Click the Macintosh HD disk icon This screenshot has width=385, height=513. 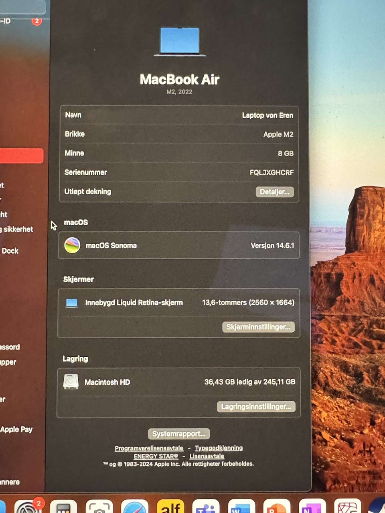71,382
